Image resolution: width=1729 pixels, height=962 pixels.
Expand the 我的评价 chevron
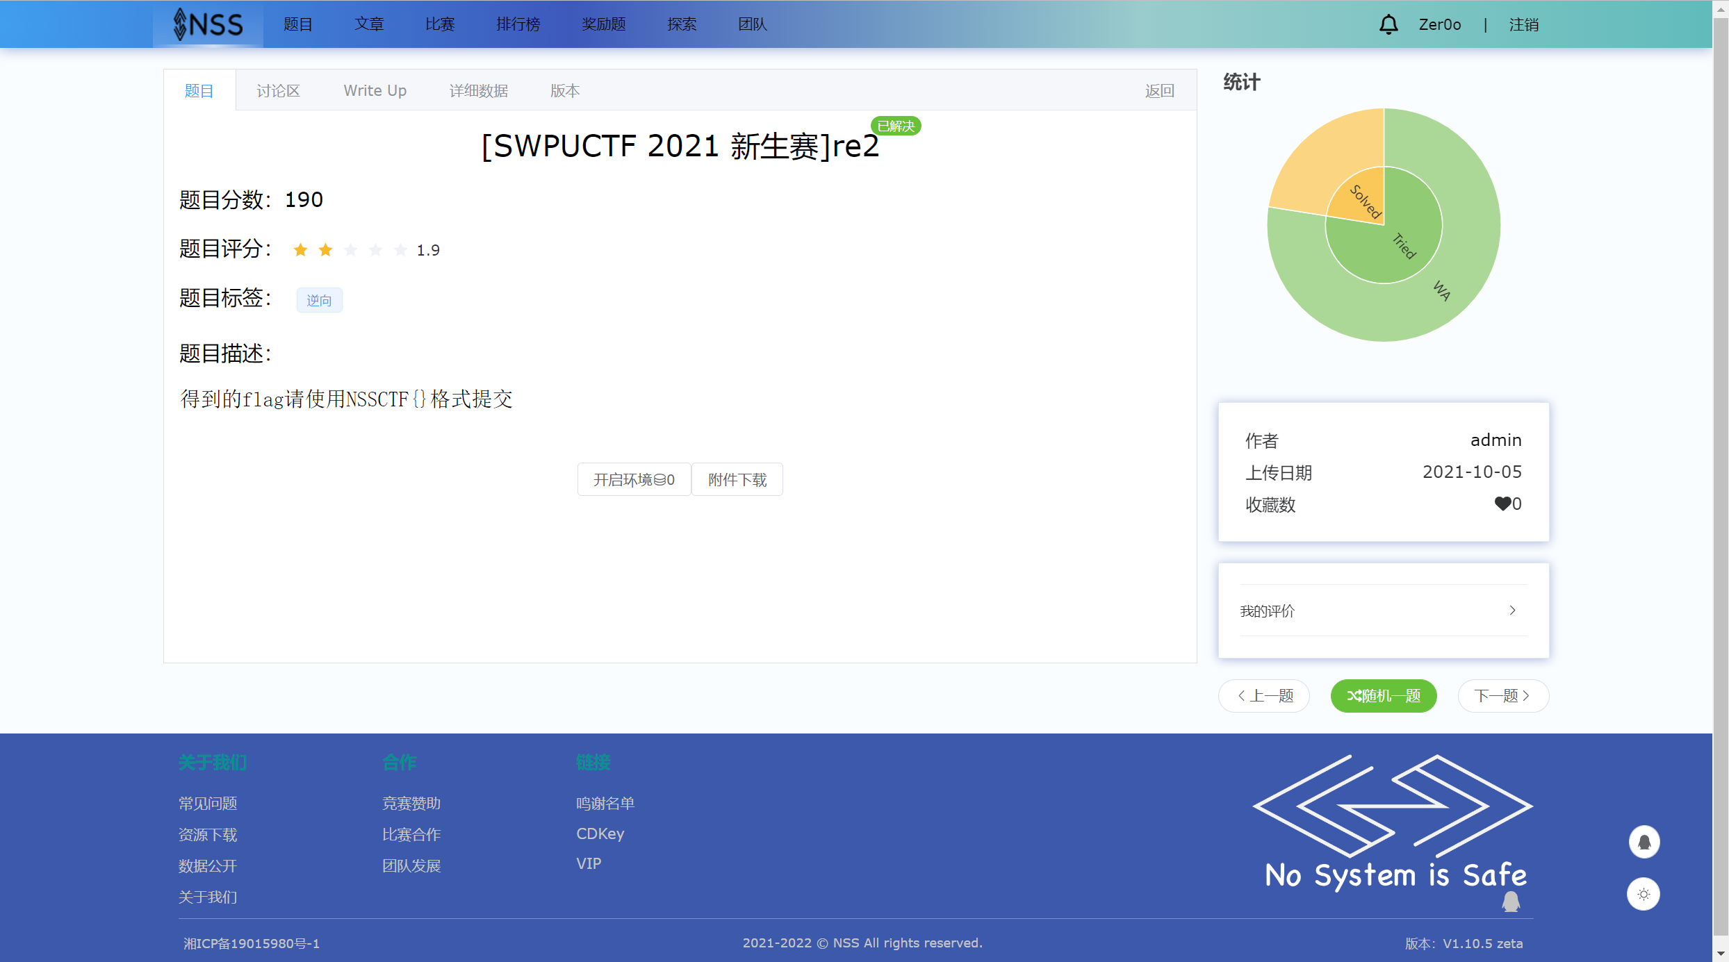point(1512,610)
